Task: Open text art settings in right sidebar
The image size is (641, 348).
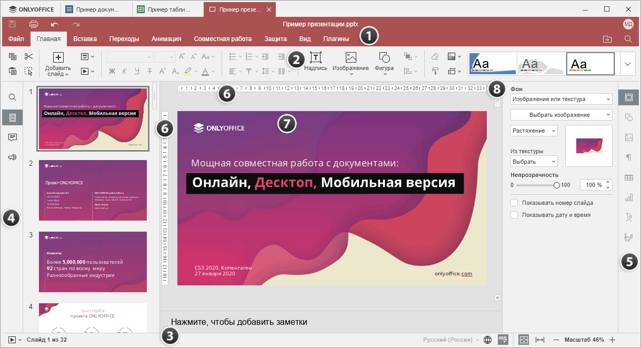Action: (x=628, y=216)
